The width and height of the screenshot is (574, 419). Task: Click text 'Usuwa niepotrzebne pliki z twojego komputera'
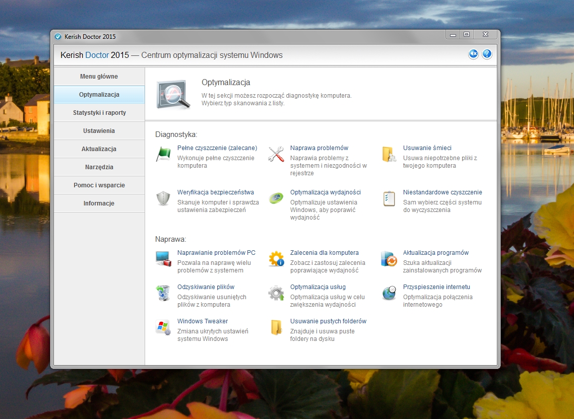click(x=440, y=162)
